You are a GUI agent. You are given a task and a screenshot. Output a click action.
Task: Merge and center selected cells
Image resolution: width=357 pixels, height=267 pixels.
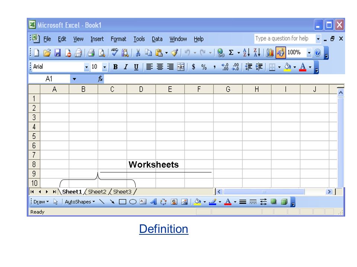pyautogui.click(x=181, y=67)
